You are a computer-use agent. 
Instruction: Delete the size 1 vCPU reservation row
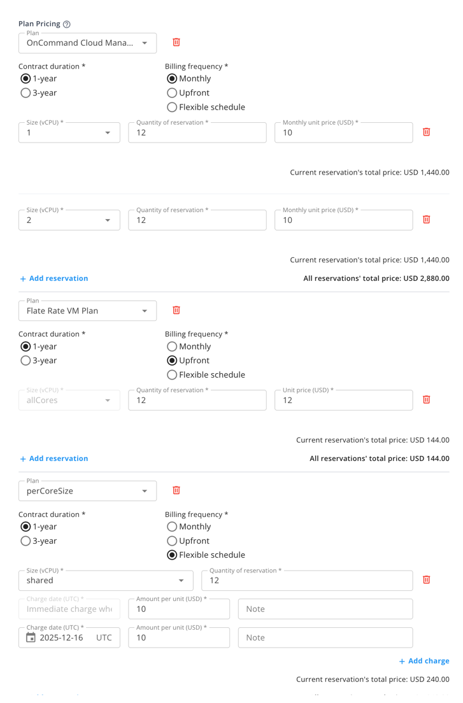click(x=427, y=132)
